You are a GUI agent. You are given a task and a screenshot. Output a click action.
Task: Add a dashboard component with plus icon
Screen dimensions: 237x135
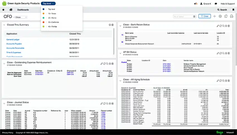coord(214,16)
